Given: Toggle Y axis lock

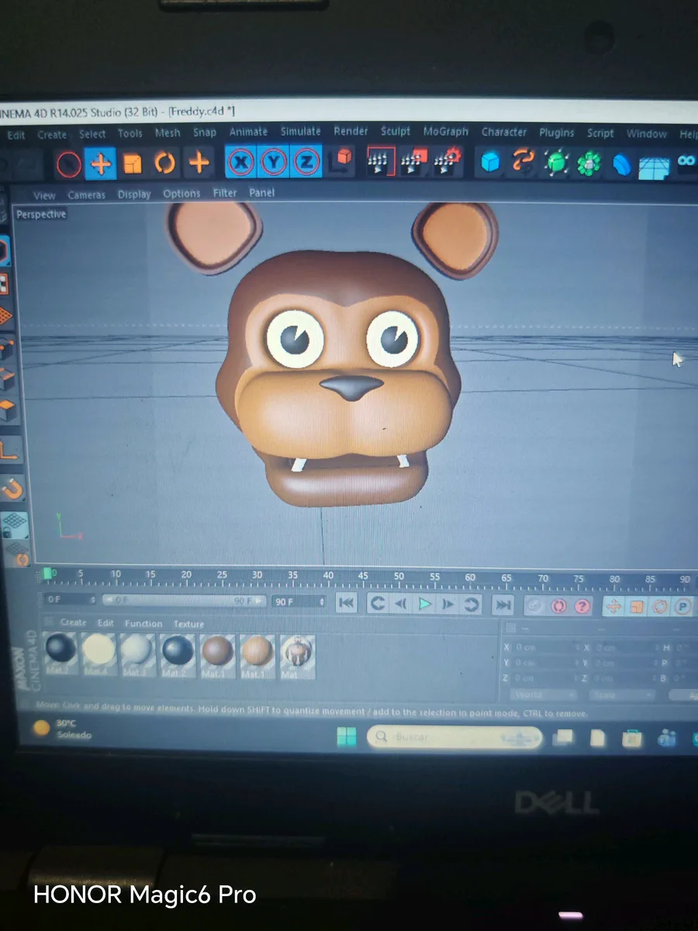Looking at the screenshot, I should pos(274,161).
